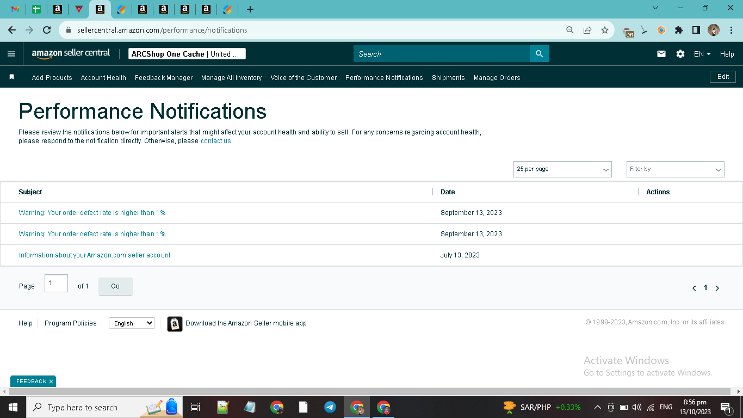The height and width of the screenshot is (418, 743).
Task: Open the tab search dropdown
Action: 655,8
